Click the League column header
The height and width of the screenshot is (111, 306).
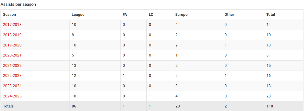[78, 15]
